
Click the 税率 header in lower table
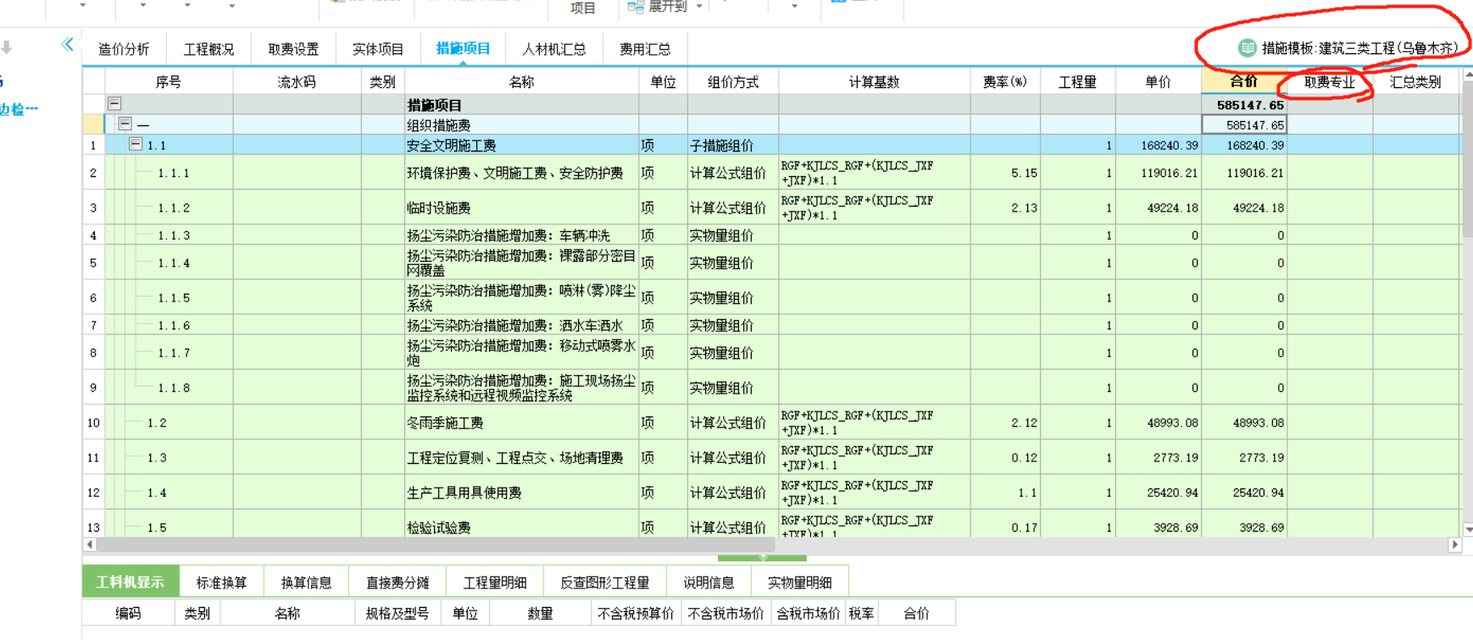[861, 613]
